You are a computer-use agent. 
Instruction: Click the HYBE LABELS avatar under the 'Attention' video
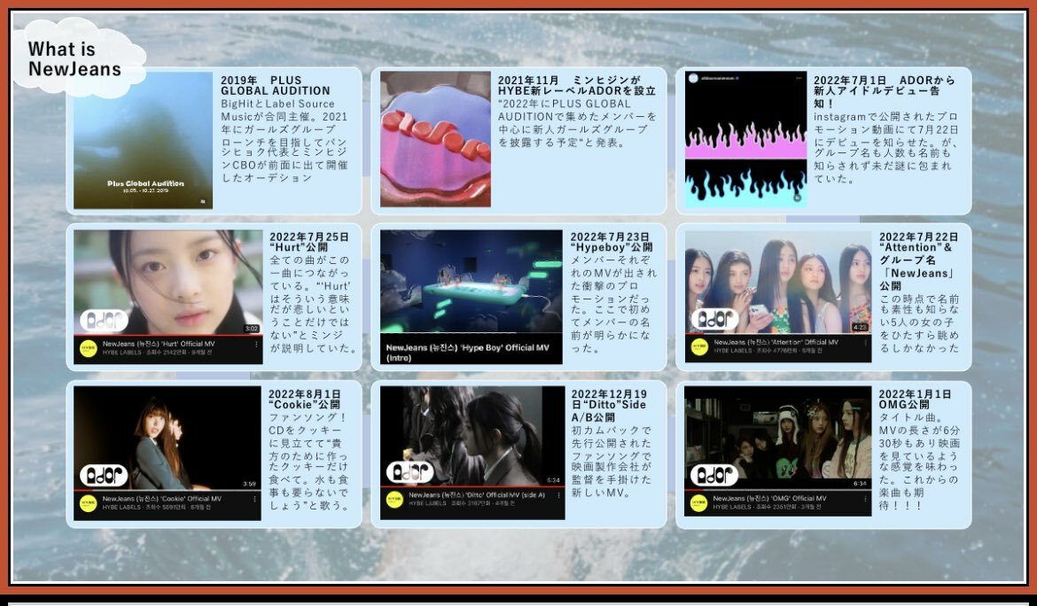699,347
